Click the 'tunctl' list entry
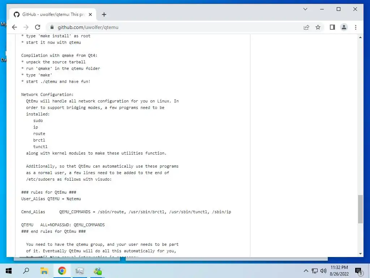Image resolution: width=370 pixels, height=278 pixels. click(x=40, y=147)
